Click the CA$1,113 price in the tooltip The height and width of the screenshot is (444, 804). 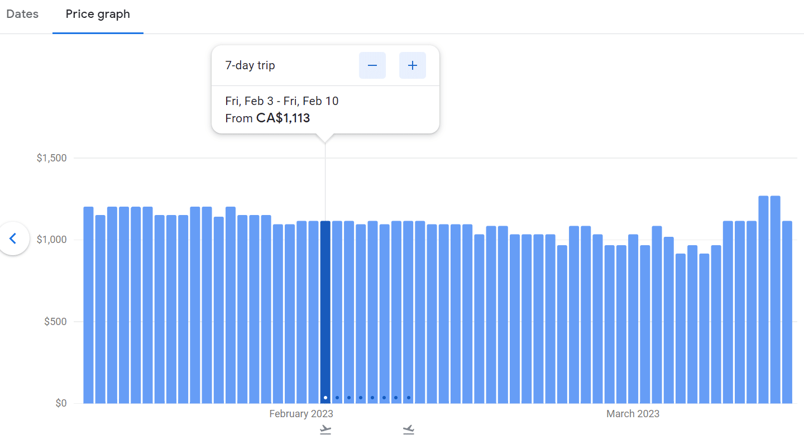click(283, 118)
